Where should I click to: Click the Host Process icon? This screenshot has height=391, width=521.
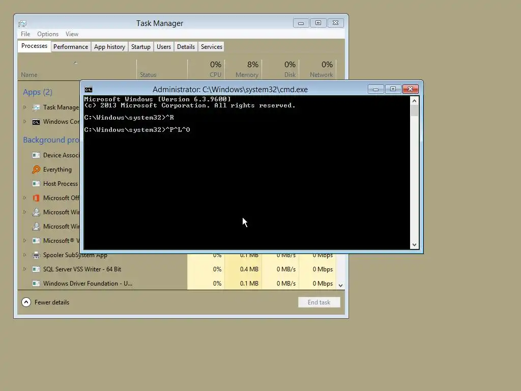coord(36,183)
